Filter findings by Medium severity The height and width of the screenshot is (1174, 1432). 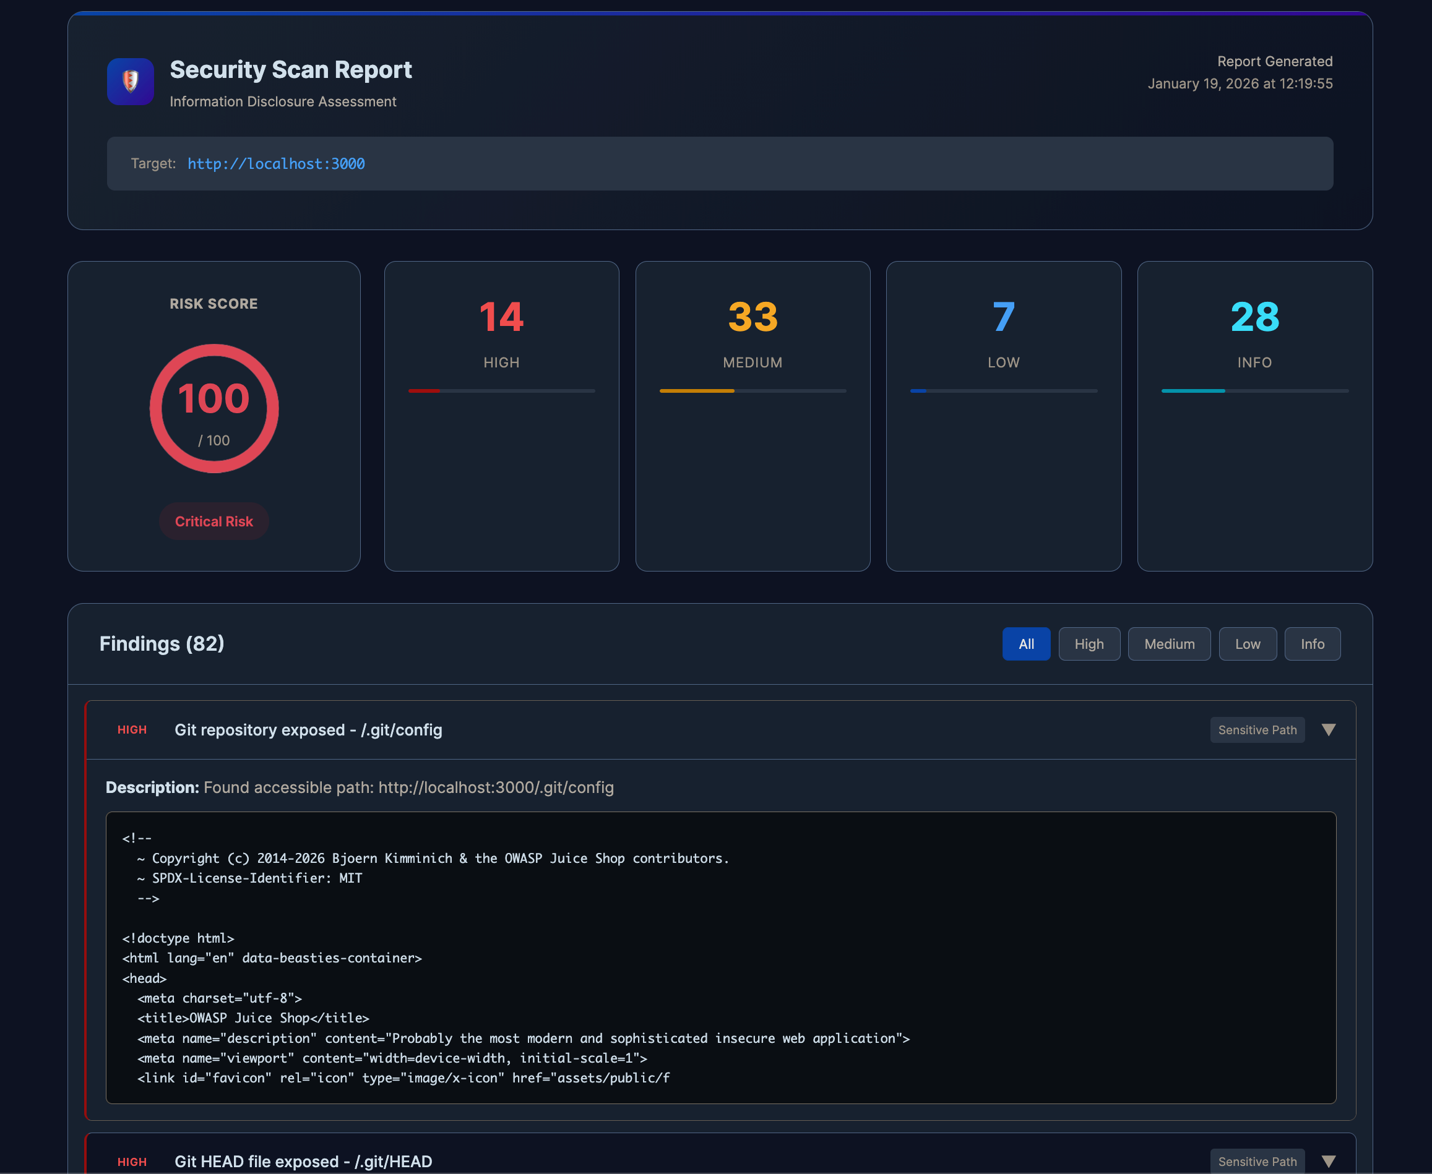coord(1168,644)
